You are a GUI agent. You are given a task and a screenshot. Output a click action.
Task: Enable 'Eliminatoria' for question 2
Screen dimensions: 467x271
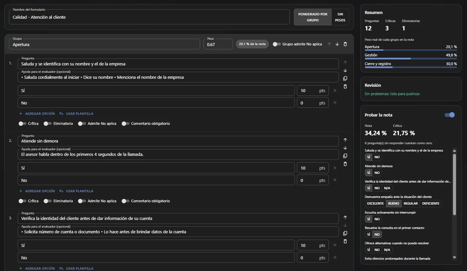coord(48,201)
